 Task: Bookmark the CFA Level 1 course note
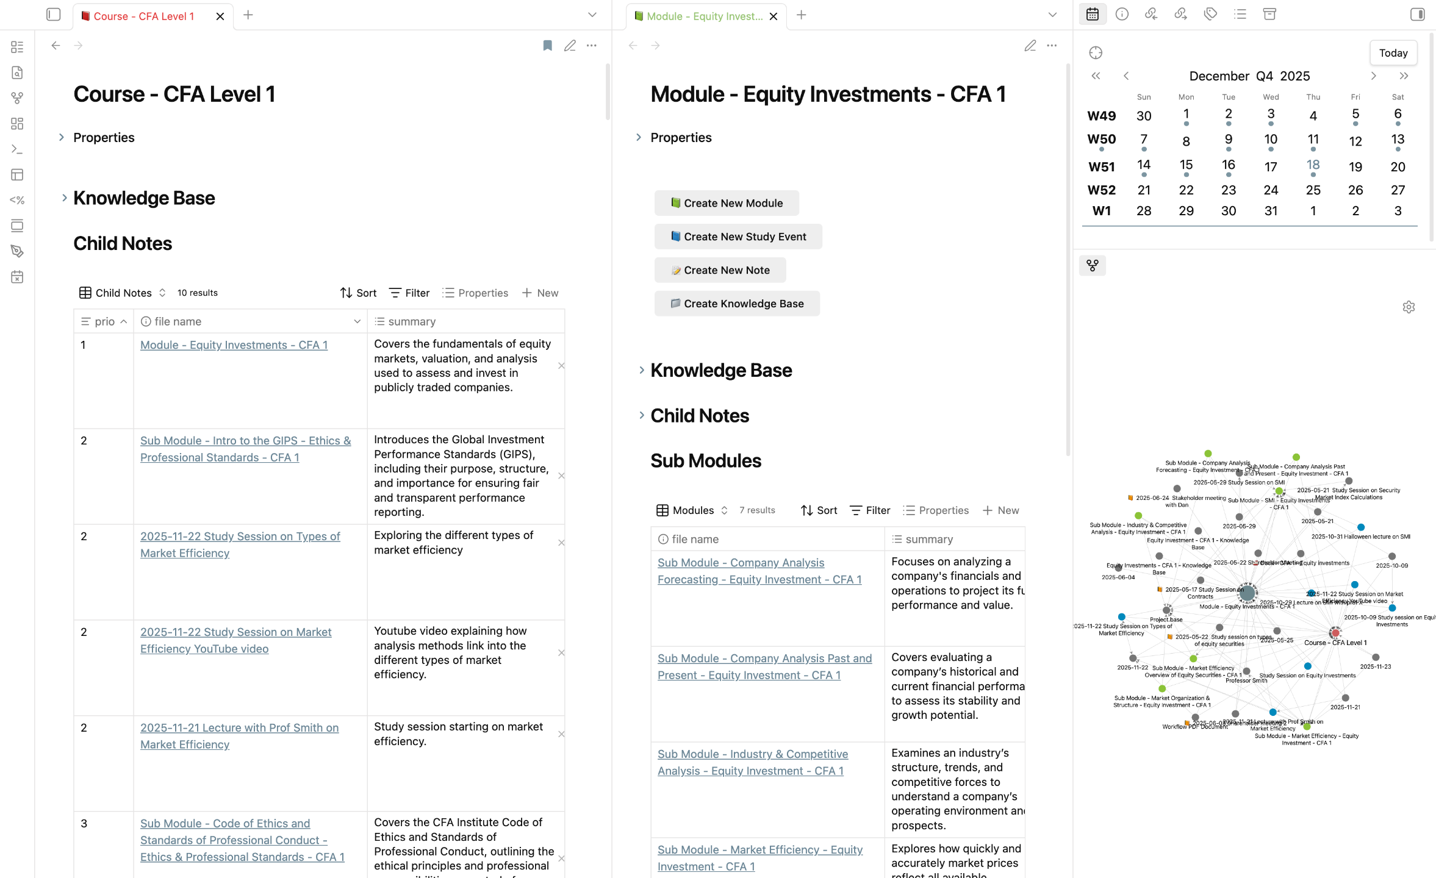coord(547,46)
